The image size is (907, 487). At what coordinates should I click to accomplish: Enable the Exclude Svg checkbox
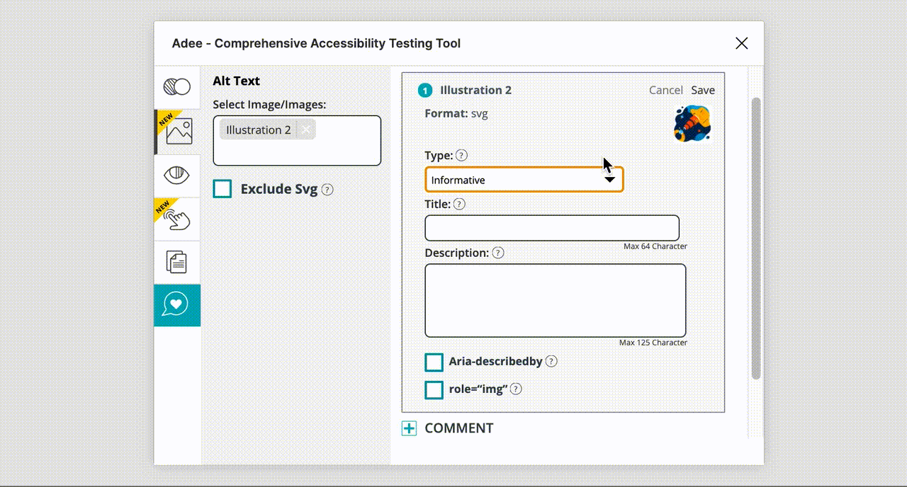(x=222, y=189)
